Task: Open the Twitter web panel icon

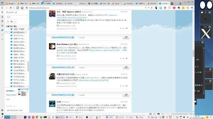Action: [2, 30]
